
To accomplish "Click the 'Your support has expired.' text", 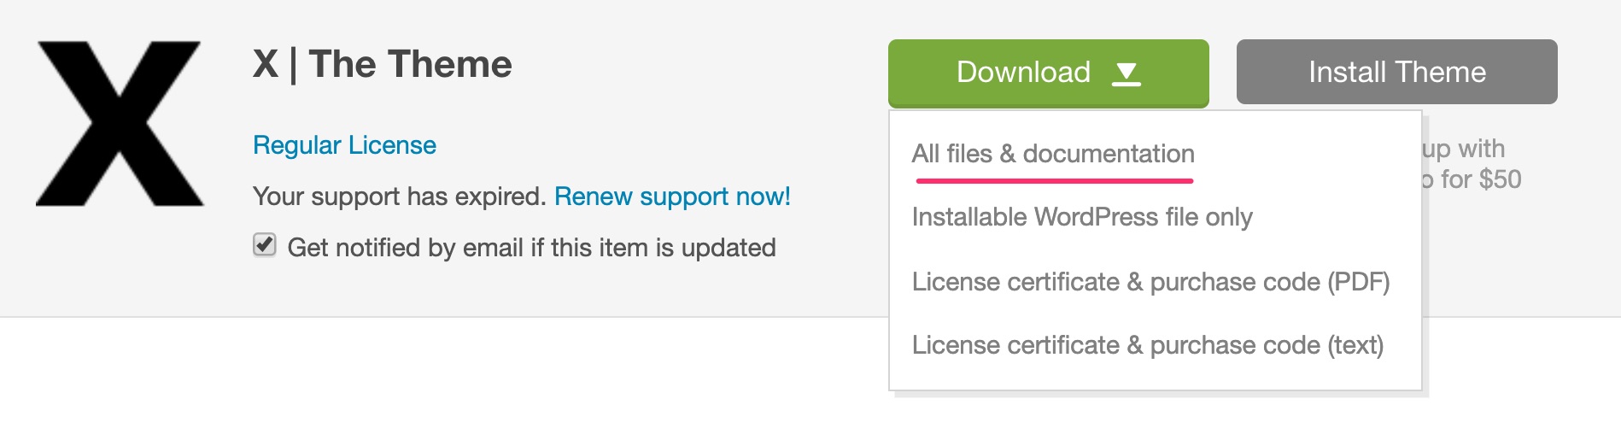I will [399, 196].
